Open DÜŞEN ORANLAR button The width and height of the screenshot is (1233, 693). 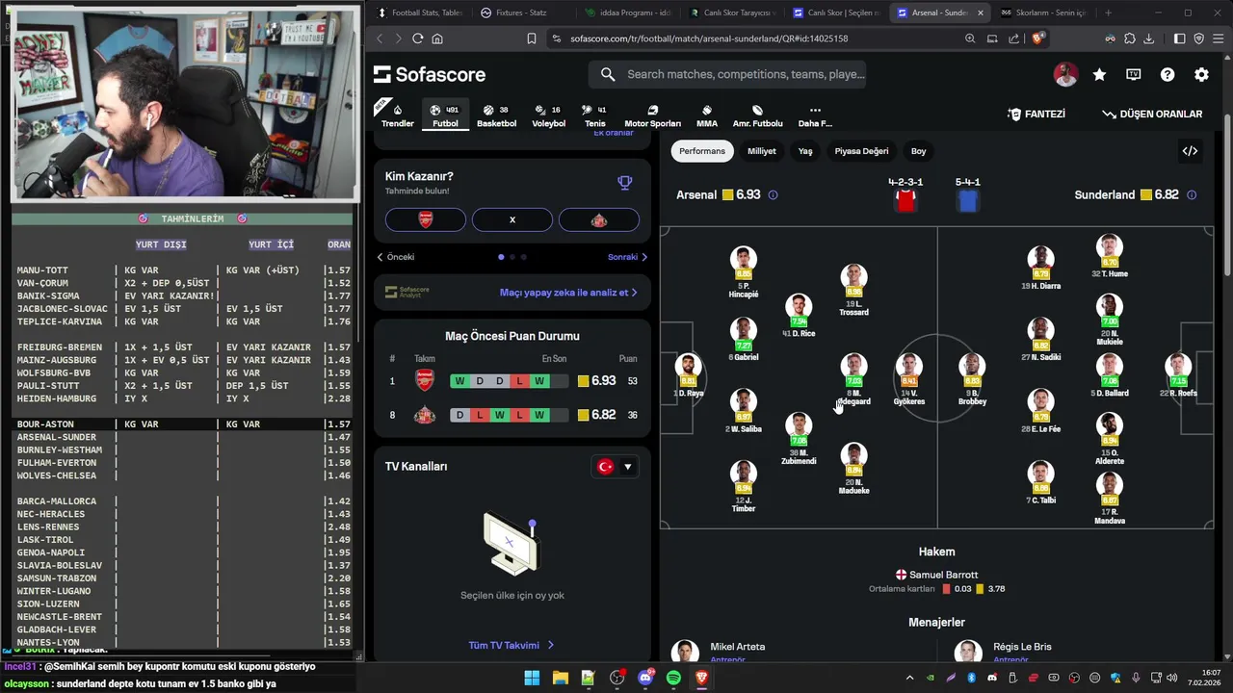click(x=1152, y=114)
